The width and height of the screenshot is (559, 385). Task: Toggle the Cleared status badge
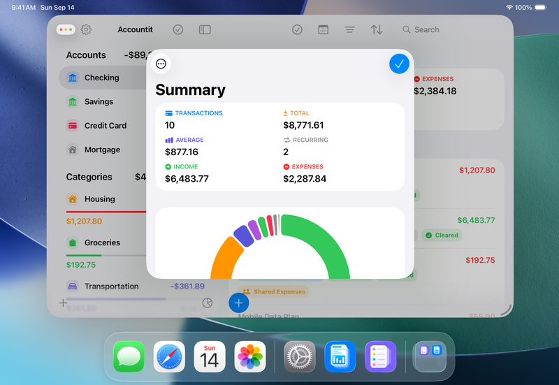[x=442, y=235]
